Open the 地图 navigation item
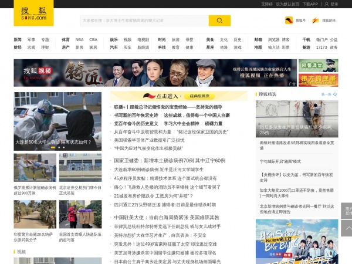 point(258,48)
